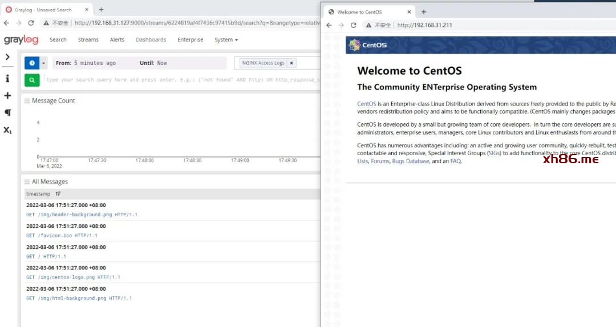Click the plus create icon in sidebar
The width and height of the screenshot is (616, 327).
click(x=7, y=96)
